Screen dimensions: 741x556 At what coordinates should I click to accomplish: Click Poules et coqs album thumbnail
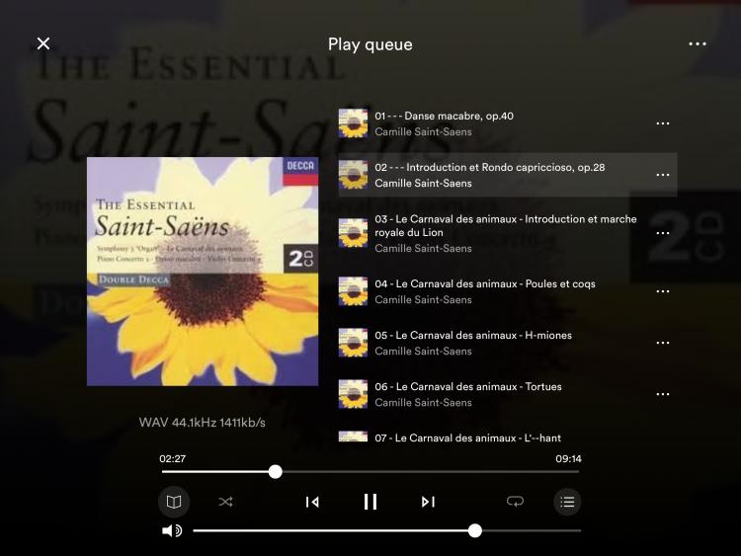[x=353, y=291]
